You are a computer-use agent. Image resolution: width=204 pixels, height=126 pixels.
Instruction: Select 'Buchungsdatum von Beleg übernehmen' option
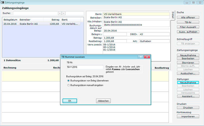[69, 81]
